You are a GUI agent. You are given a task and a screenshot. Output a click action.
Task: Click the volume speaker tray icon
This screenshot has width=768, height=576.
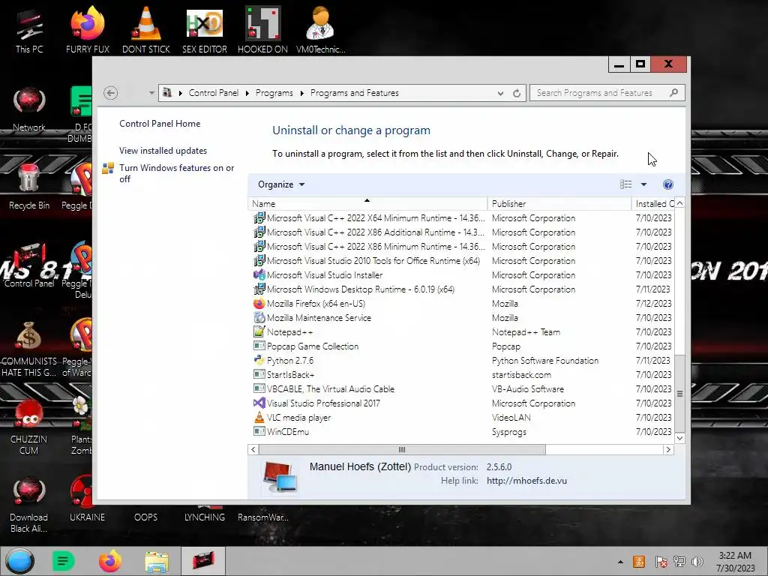[x=697, y=562]
